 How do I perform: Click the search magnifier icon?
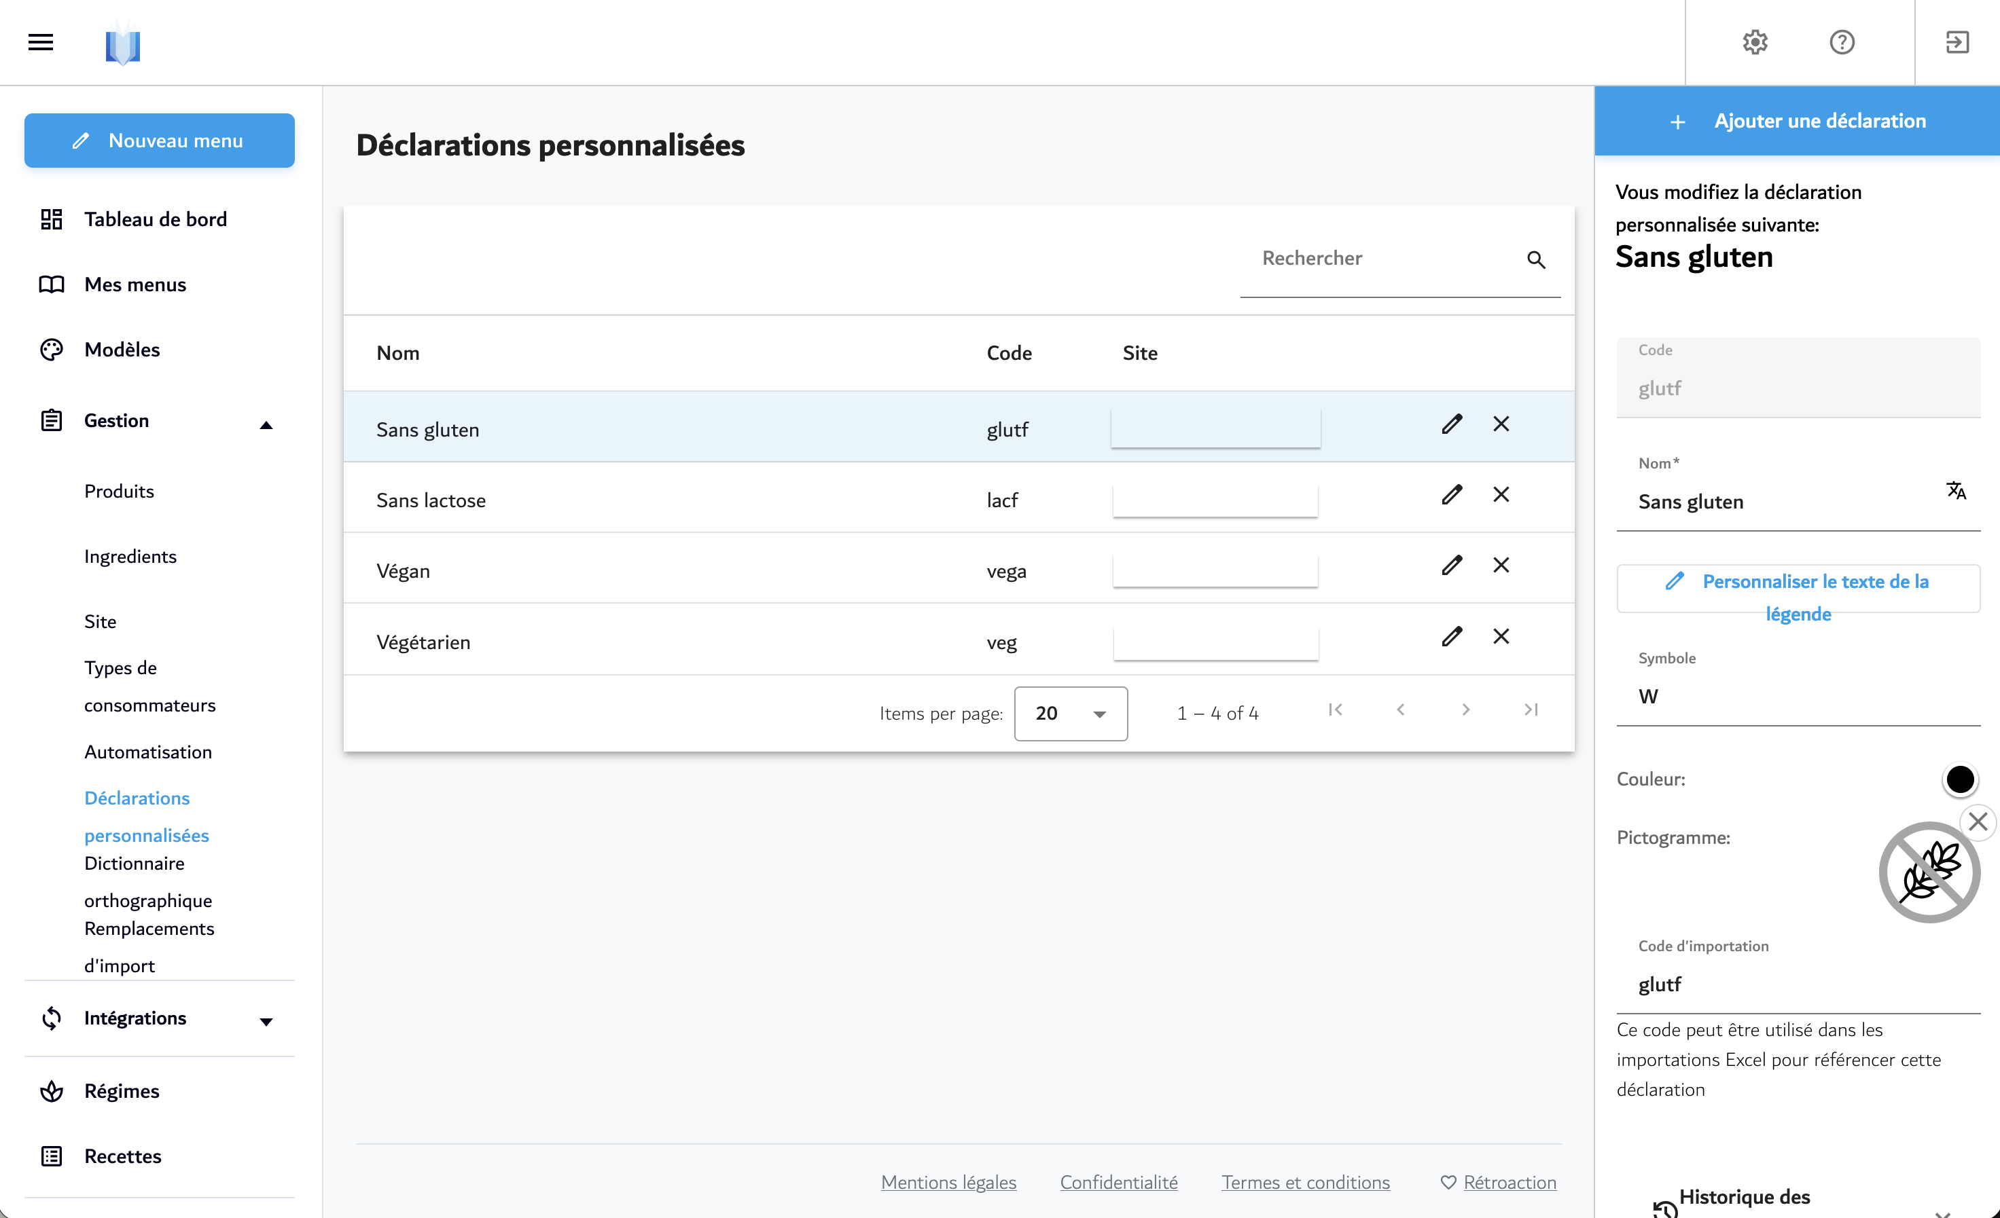(1536, 259)
